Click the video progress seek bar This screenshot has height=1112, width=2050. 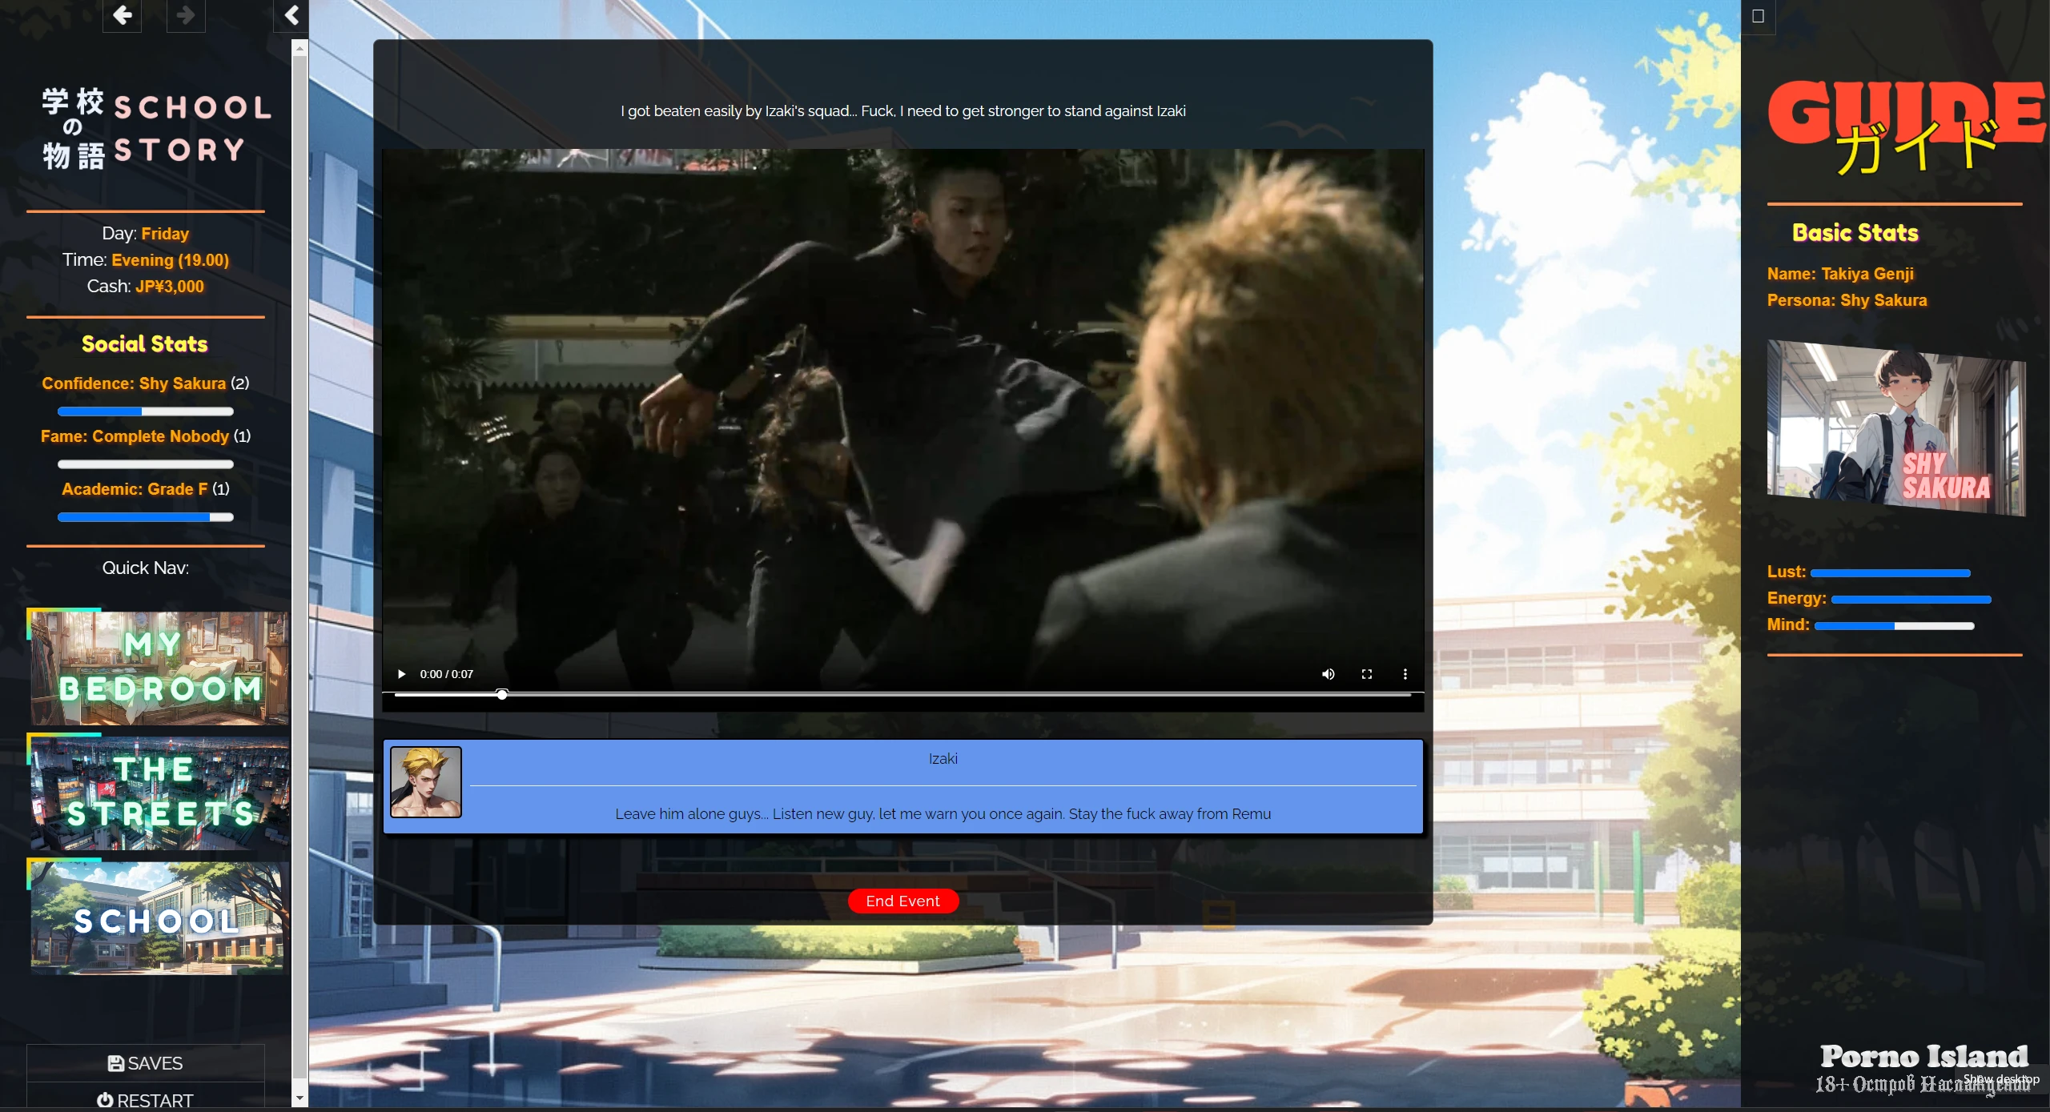pos(902,695)
